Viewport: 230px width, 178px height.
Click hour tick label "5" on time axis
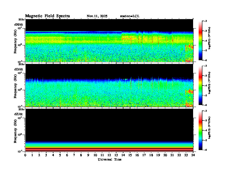coord(60,155)
